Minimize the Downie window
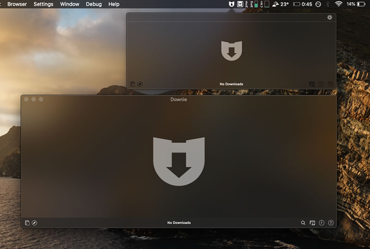 tap(33, 100)
